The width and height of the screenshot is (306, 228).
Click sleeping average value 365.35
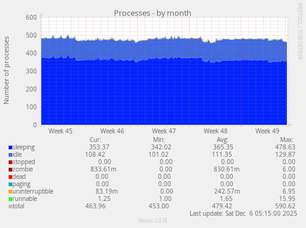coord(223,147)
